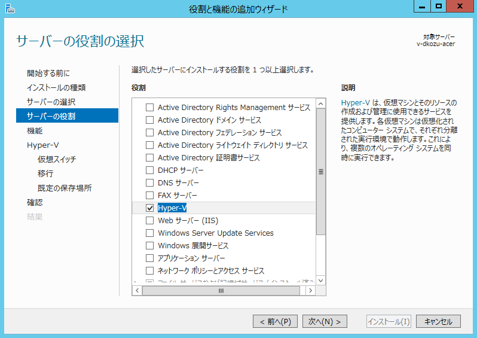477x338 pixels.
Task: Select サーバーの役割 step
Action: [x=67, y=115]
